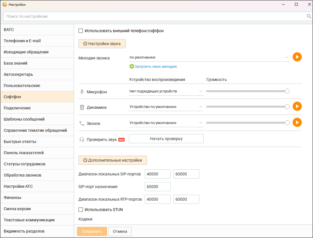Switch to Телефония и E-mail section
This screenshot has width=313, height=238.
click(37, 41)
